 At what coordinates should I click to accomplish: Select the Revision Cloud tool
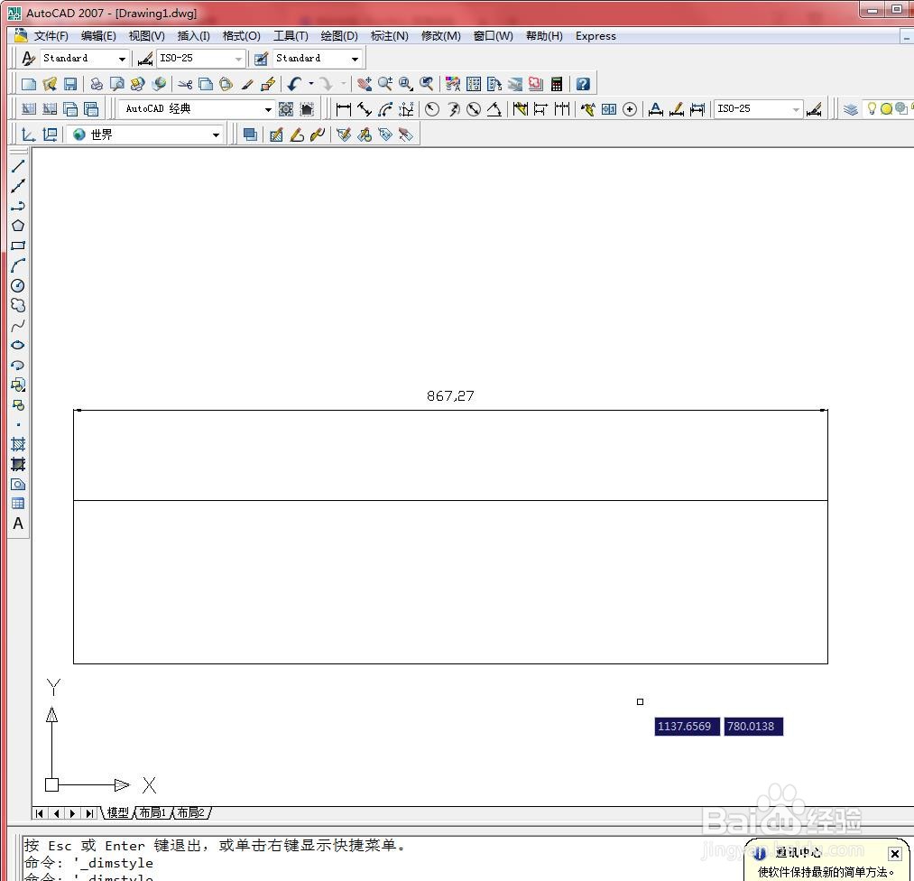[x=18, y=305]
